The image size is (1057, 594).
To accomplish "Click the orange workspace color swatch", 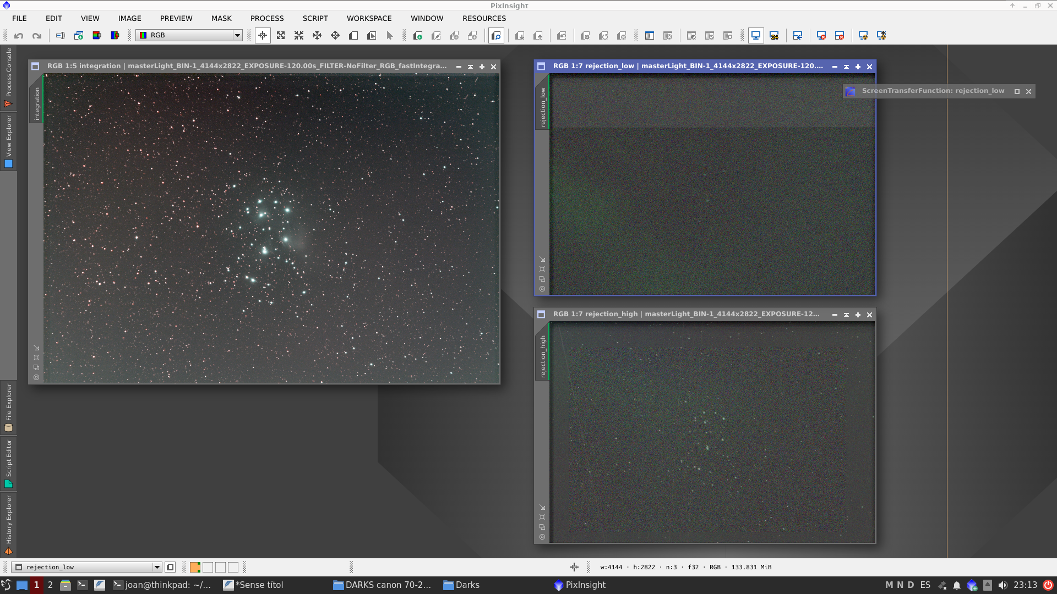I will 194,567.
